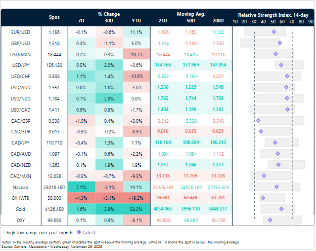
Task: Click the Gold YTD 58.2% cell
Action: (137, 208)
